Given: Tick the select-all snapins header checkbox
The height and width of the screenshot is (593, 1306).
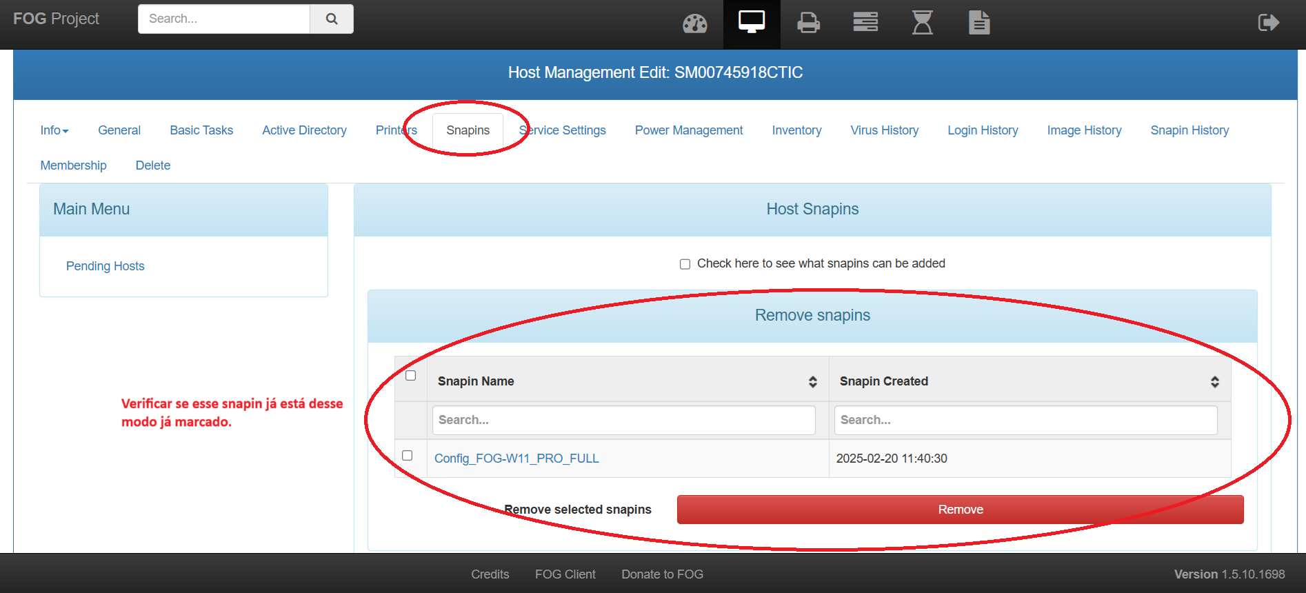Looking at the screenshot, I should click(411, 376).
